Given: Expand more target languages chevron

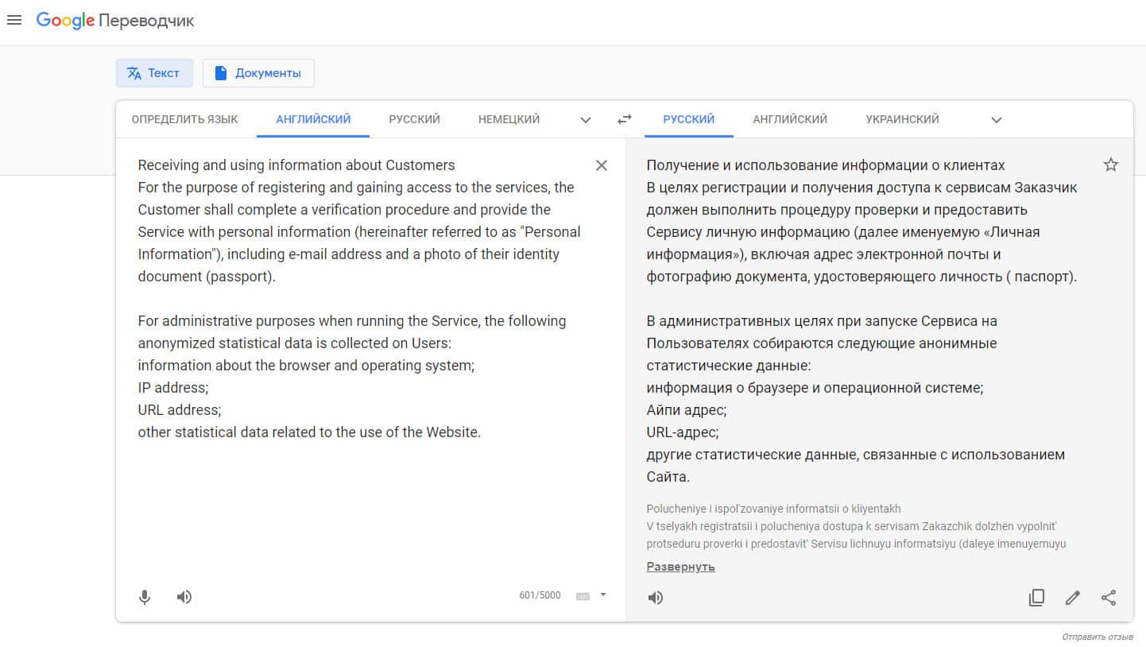Looking at the screenshot, I should coord(997,120).
